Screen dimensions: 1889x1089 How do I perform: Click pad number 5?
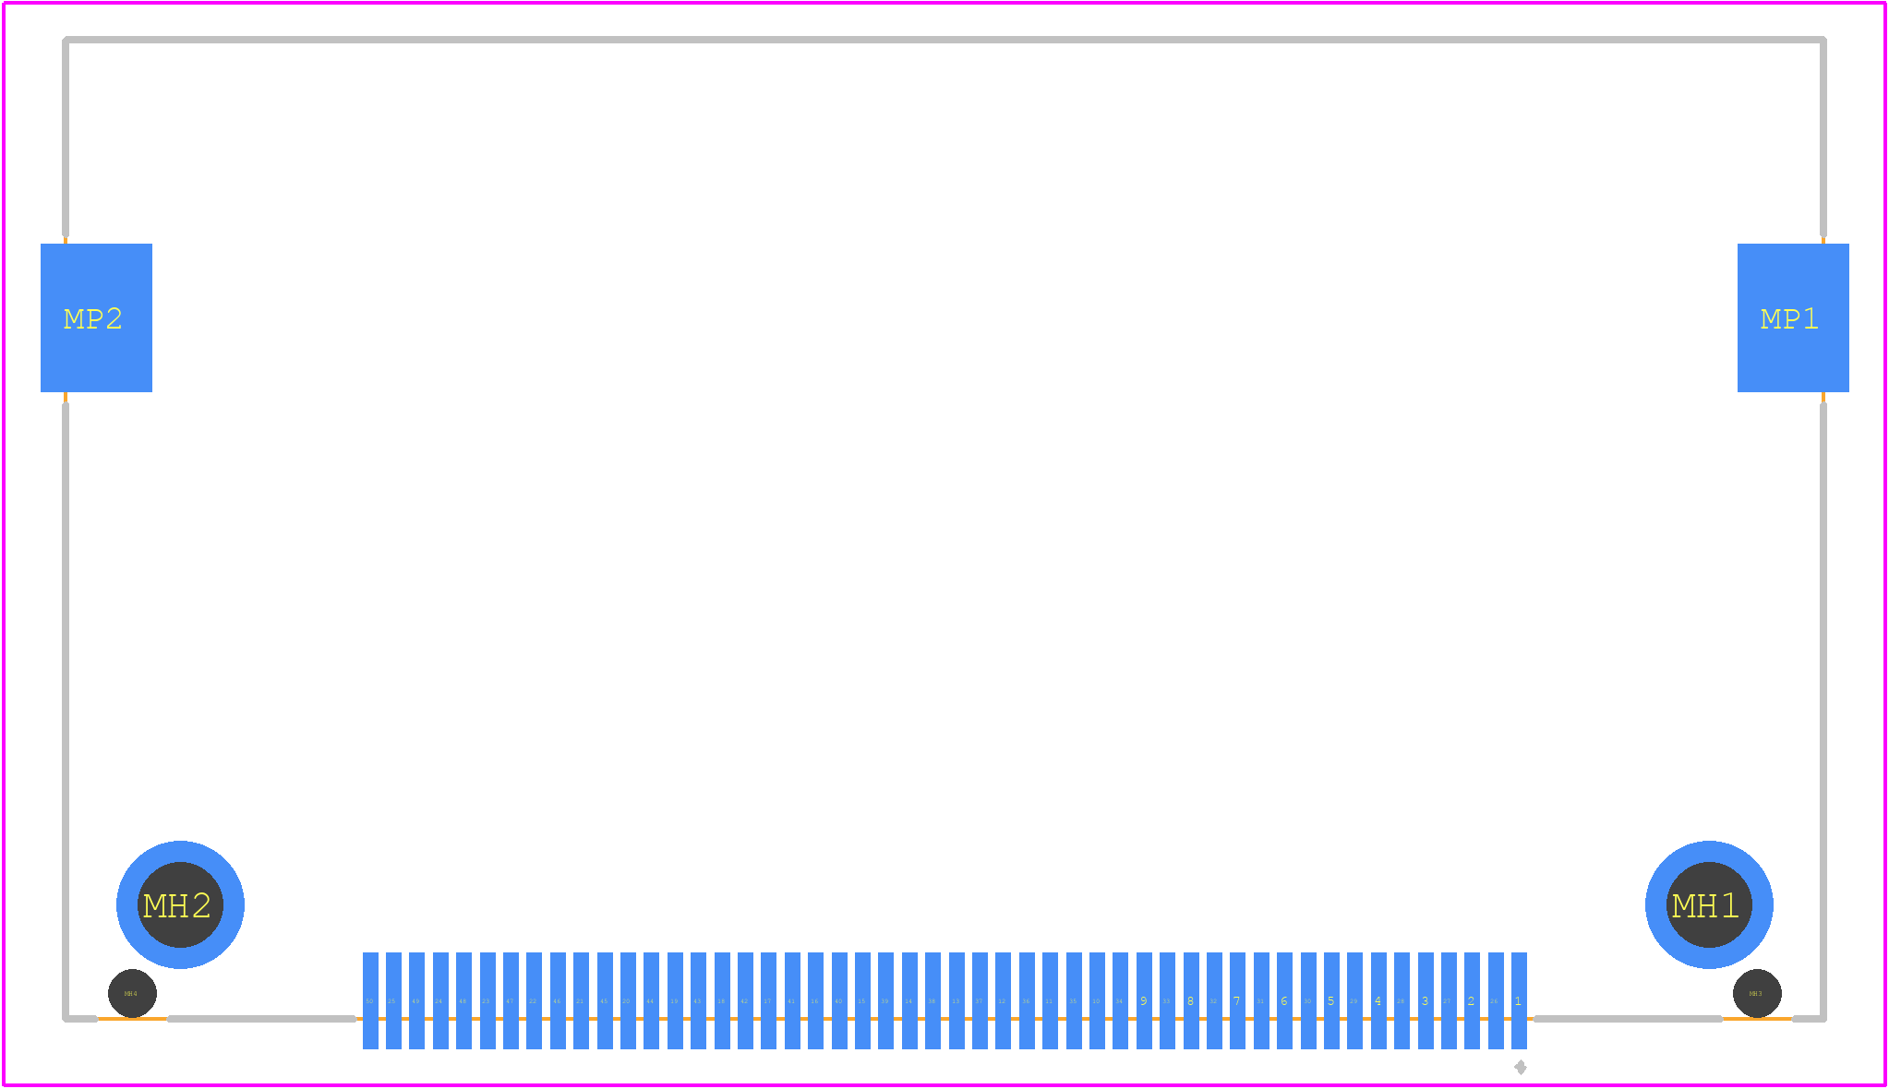coord(1331,1000)
